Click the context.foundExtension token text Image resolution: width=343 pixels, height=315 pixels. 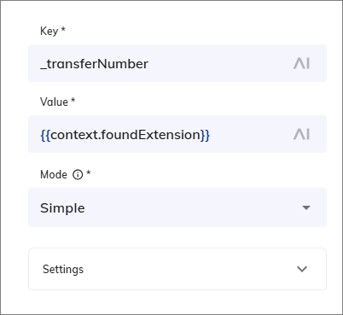125,135
